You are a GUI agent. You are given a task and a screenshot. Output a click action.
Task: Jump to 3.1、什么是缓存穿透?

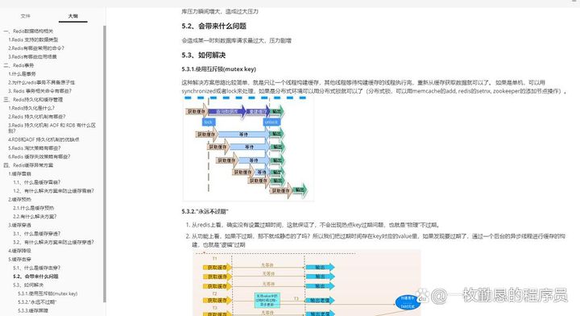[36, 234]
